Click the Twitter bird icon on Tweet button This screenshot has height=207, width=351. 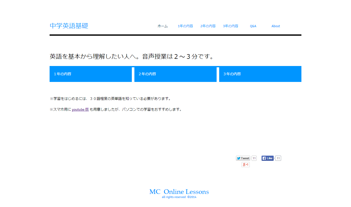click(239, 158)
